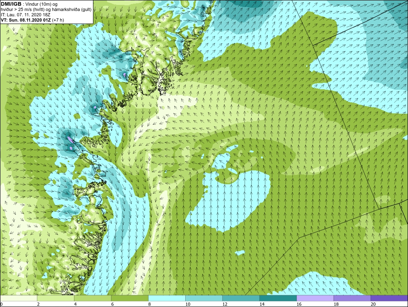The image size is (408, 307).
Task: Click the legend scale label '10'
Action: click(x=188, y=304)
